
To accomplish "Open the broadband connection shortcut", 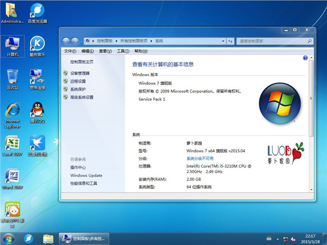I will click(37, 80).
